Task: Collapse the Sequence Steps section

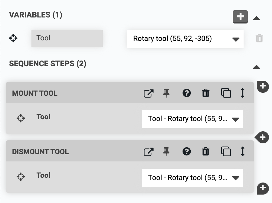Action: 256,67
